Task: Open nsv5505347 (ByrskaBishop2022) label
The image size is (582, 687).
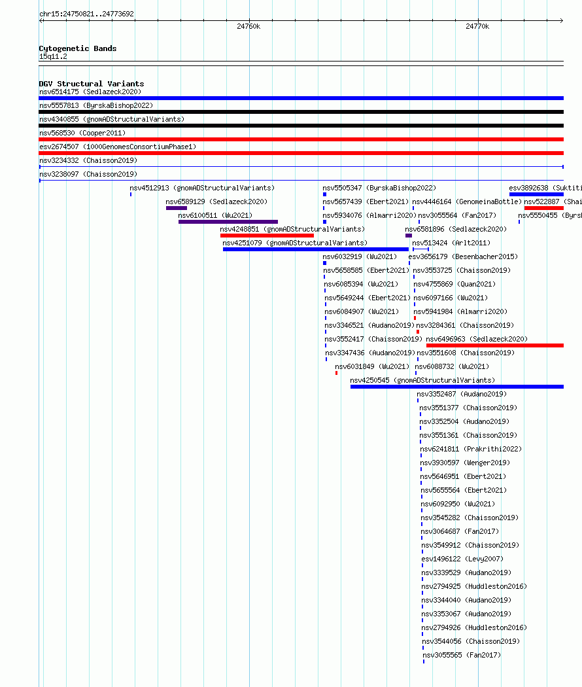Action: (x=379, y=188)
